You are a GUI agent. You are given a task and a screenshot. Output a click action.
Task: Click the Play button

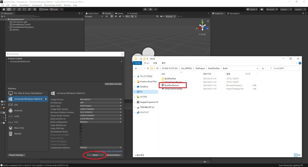(145, 9)
